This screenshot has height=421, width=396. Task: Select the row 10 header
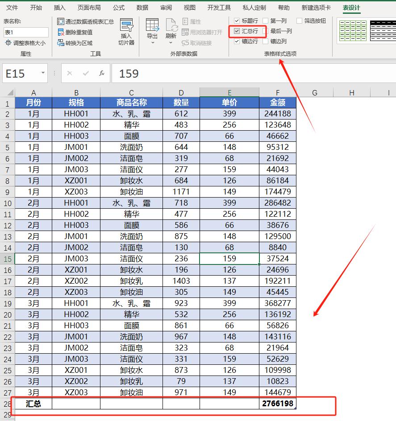[8, 203]
